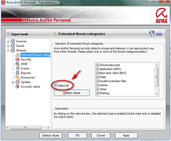Click tree panel horizontal scroll right arrow
The width and height of the screenshot is (171, 141).
click(48, 128)
